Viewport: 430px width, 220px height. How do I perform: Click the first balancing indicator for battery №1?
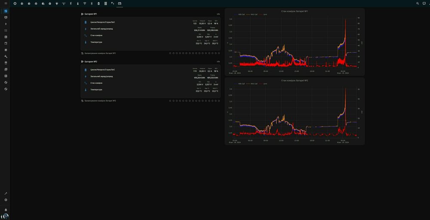tap(170, 53)
